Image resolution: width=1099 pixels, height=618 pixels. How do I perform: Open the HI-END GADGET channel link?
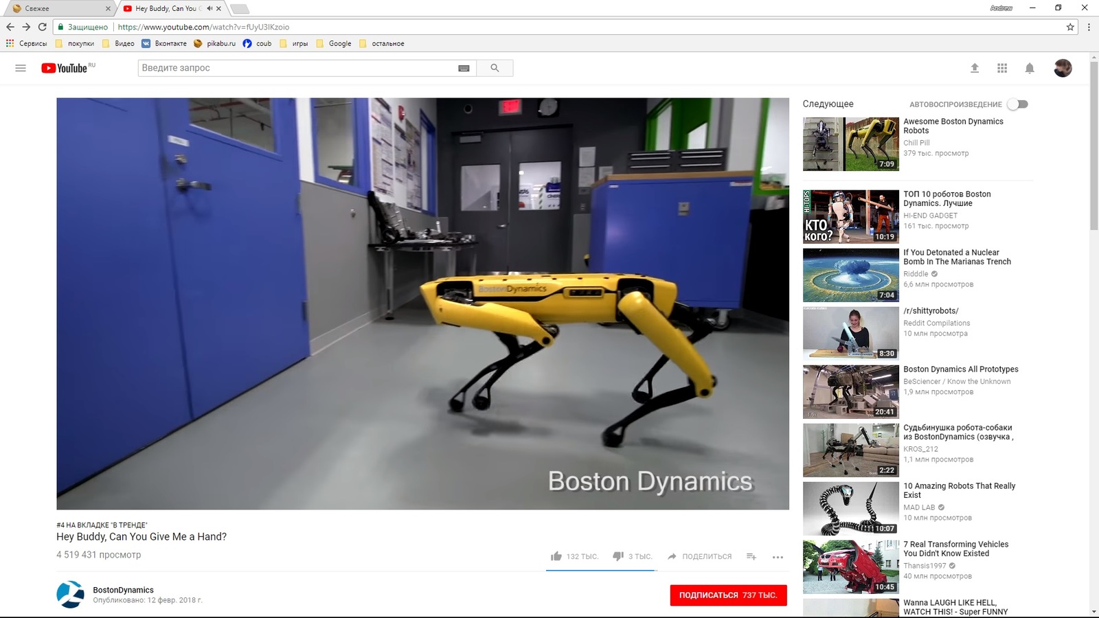pyautogui.click(x=930, y=216)
